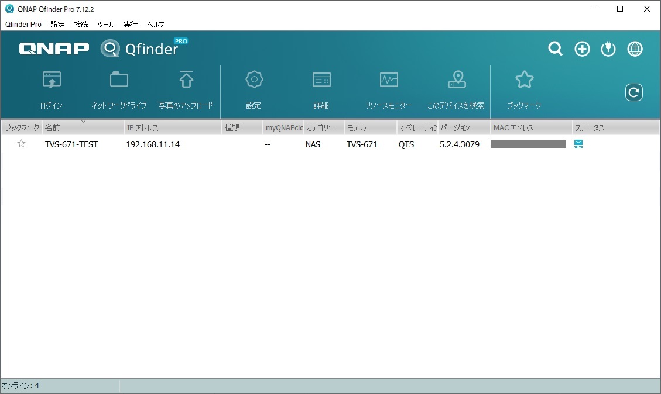Sort by IP アドレス column header
The image size is (661, 394).
pos(173,127)
